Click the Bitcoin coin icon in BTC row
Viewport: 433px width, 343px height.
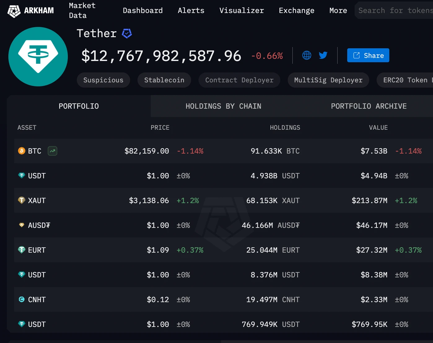(x=22, y=151)
